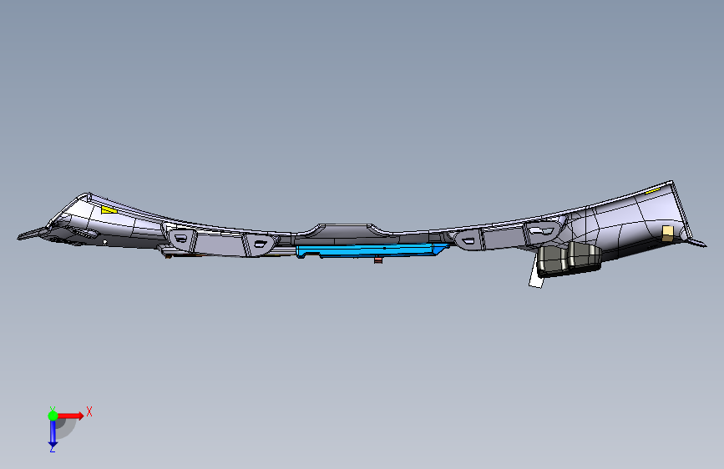Pick the small red part below the blue panel

tap(378, 260)
